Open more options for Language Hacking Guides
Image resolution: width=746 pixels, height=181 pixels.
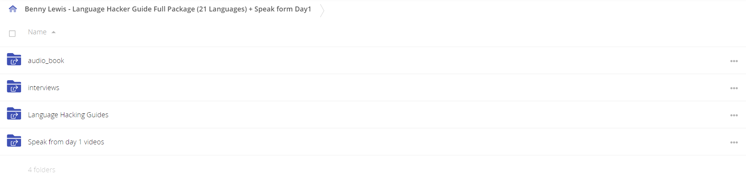pos(734,115)
